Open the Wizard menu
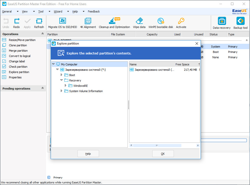The image size is (250, 185). [58, 11]
